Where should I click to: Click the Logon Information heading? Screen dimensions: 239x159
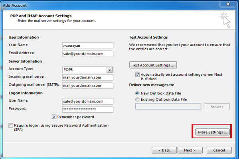[26, 93]
